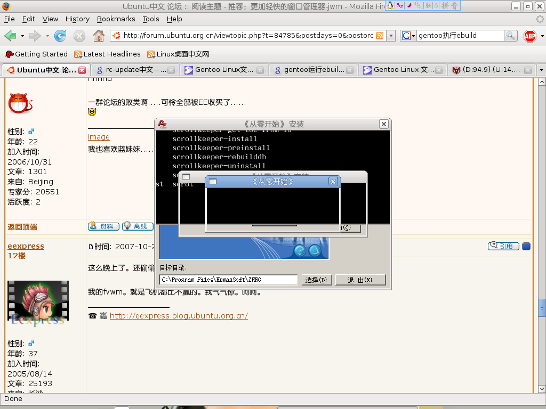546x409 pixels.
Task: Open the Latest Headlines bookmark
Action: click(107, 54)
